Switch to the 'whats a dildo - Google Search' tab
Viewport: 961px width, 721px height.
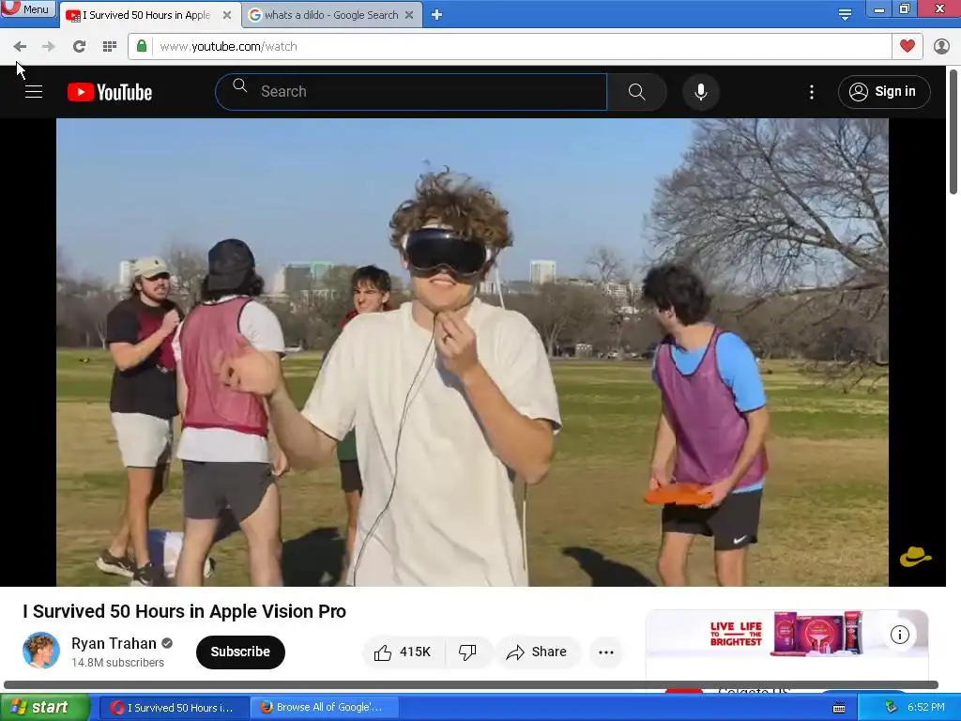[331, 15]
